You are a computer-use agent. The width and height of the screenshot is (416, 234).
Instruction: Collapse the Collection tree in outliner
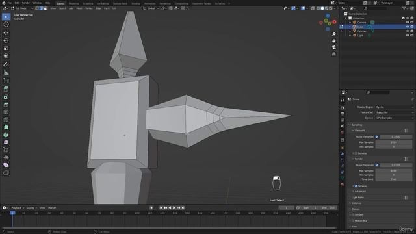tap(346, 18)
